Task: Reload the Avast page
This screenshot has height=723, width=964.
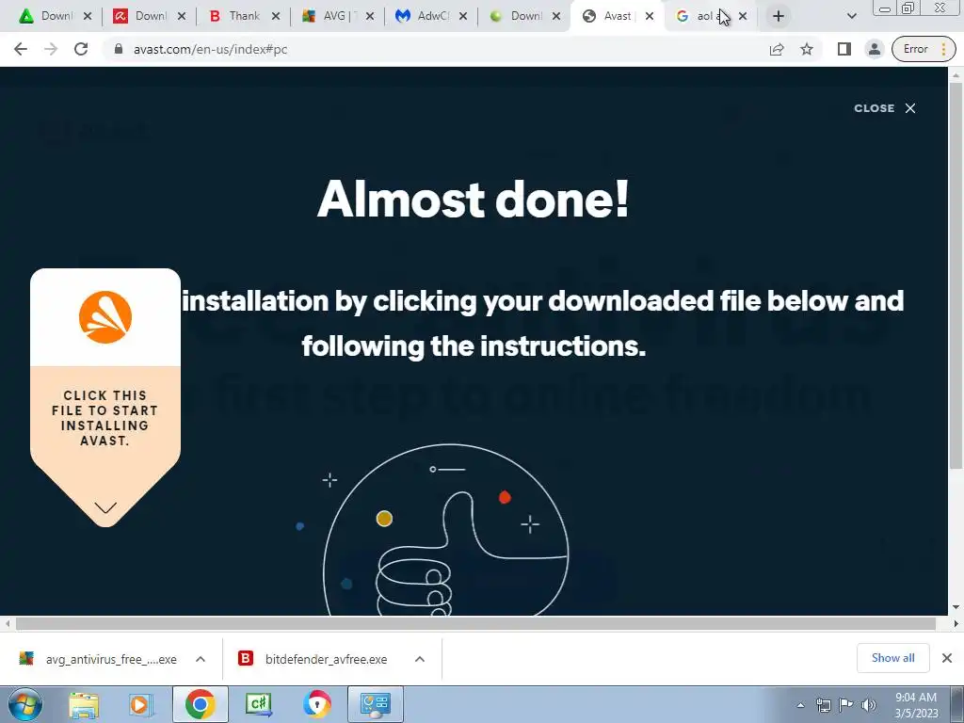Action: 81,49
